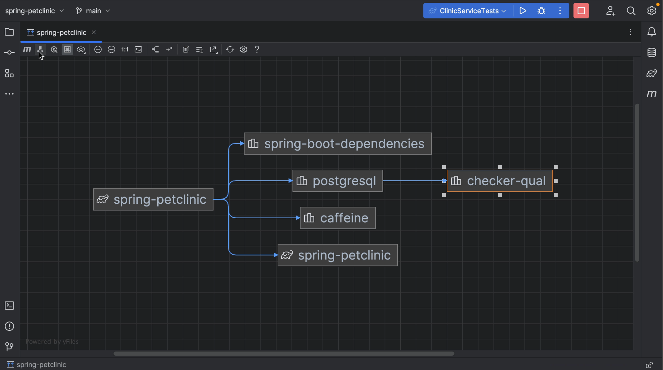Debug ClinicServiceTests with the bug icon
The width and height of the screenshot is (663, 370).
pos(541,11)
